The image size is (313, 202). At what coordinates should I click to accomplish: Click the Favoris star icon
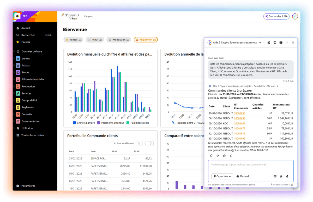click(x=18, y=42)
